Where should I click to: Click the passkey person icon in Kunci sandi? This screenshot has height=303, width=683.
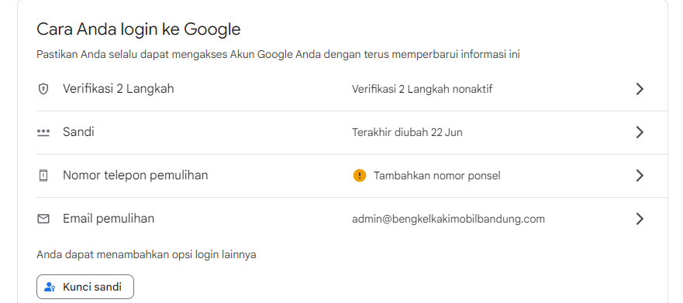pos(50,287)
